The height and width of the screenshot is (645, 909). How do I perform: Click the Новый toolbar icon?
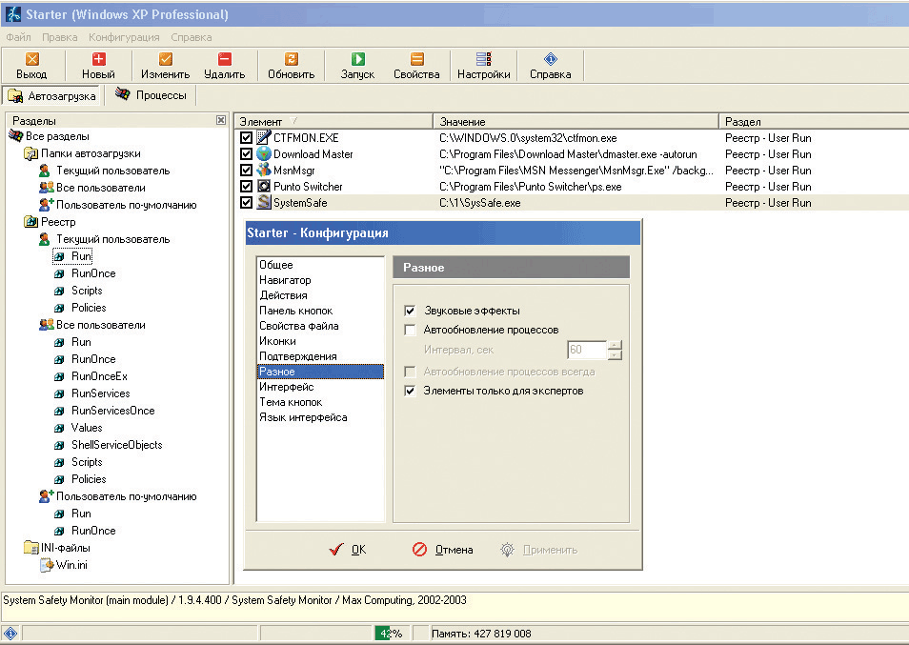98,58
